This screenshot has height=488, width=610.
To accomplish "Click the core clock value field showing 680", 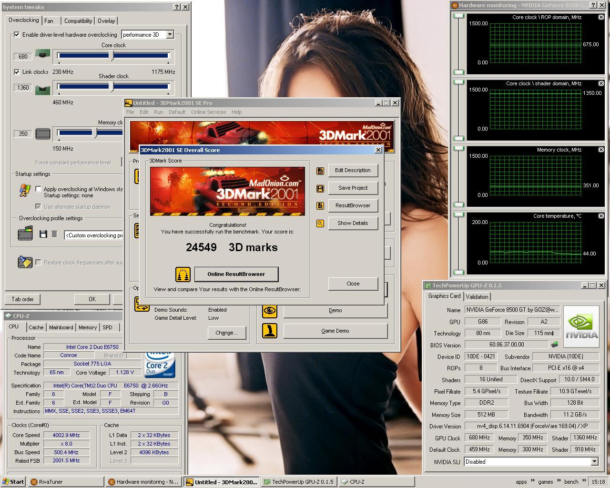I will coord(23,56).
